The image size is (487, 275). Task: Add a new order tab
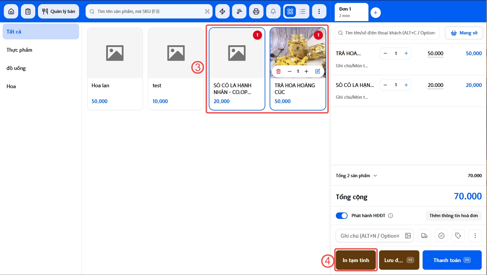click(376, 13)
